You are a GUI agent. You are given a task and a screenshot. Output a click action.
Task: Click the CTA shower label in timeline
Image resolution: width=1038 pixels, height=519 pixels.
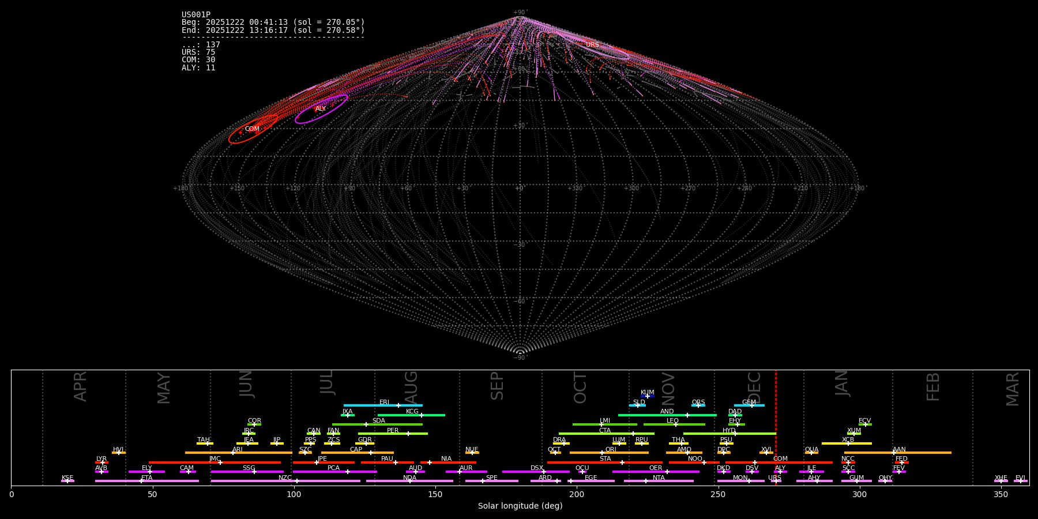point(605,431)
